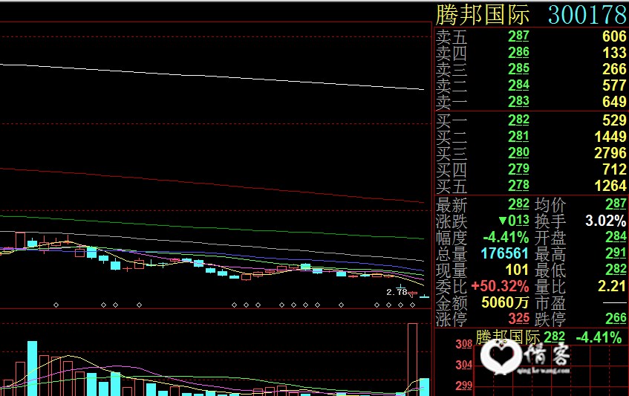
Task: Click the 308 axis label on the mini chart
Action: 463,344
